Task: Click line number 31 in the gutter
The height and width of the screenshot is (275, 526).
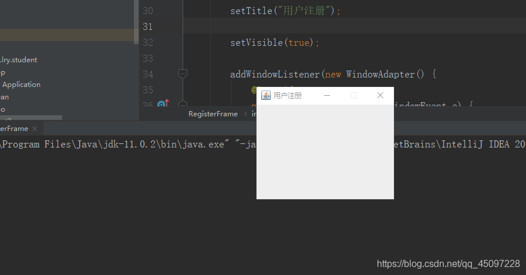Action: coord(147,26)
